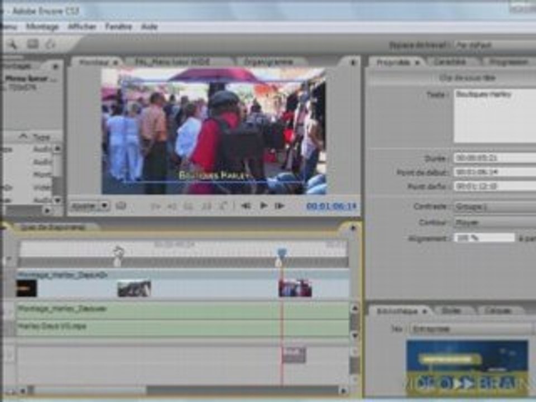Click the monitor icon next to Ajuster dropdown
Screen dimensions: 536x402
tap(121, 206)
